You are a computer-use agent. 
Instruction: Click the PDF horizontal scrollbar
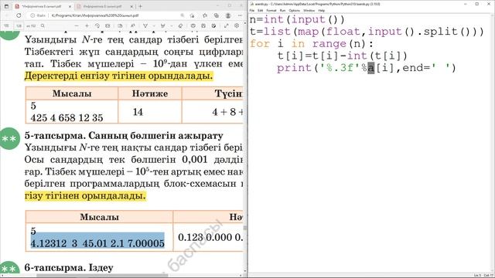(102, 276)
